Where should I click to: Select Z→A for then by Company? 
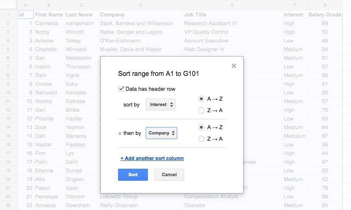coord(201,139)
